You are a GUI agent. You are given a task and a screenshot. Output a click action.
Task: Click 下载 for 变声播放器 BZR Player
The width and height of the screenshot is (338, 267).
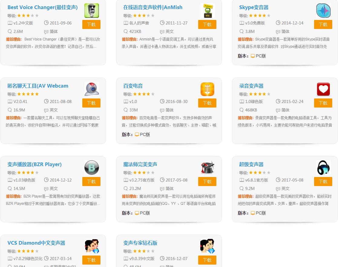pos(91,182)
